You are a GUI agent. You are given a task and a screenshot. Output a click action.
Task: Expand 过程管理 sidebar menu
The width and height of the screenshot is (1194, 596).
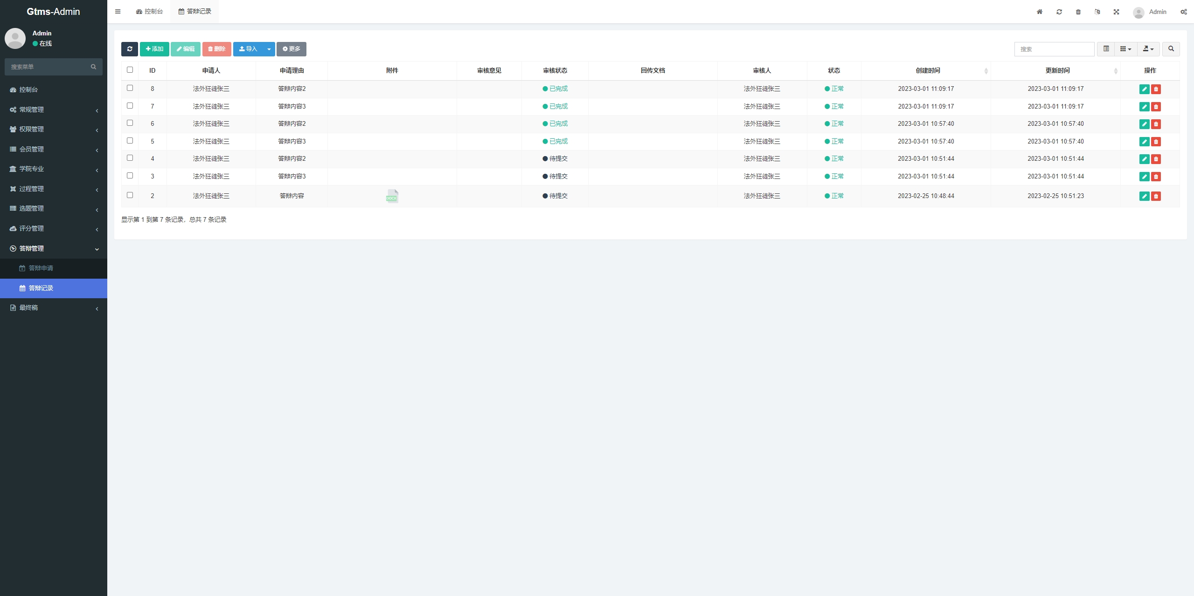point(54,189)
